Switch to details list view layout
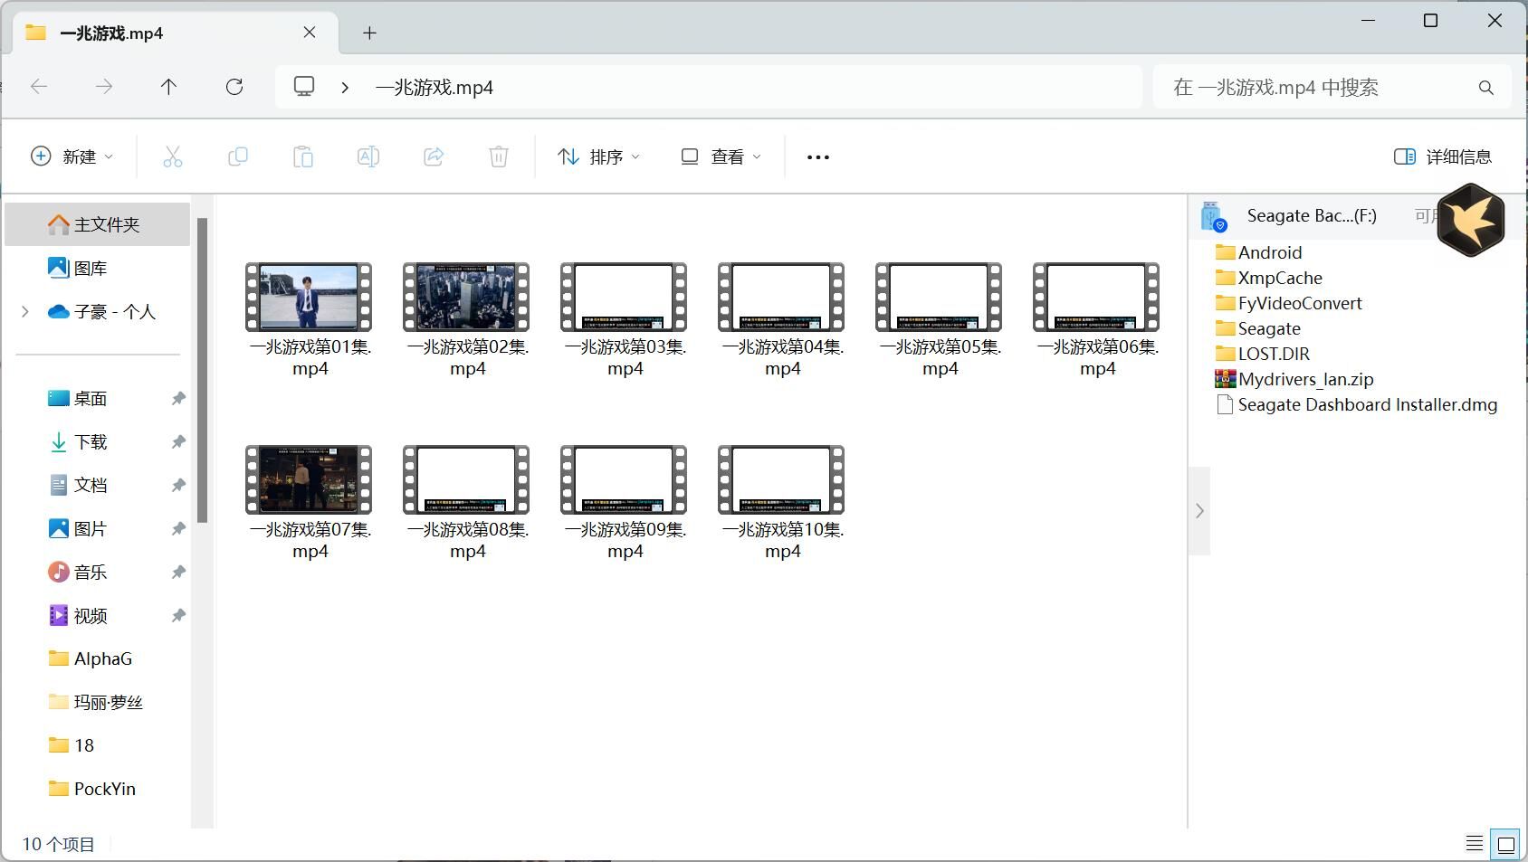The image size is (1528, 862). point(1475,845)
